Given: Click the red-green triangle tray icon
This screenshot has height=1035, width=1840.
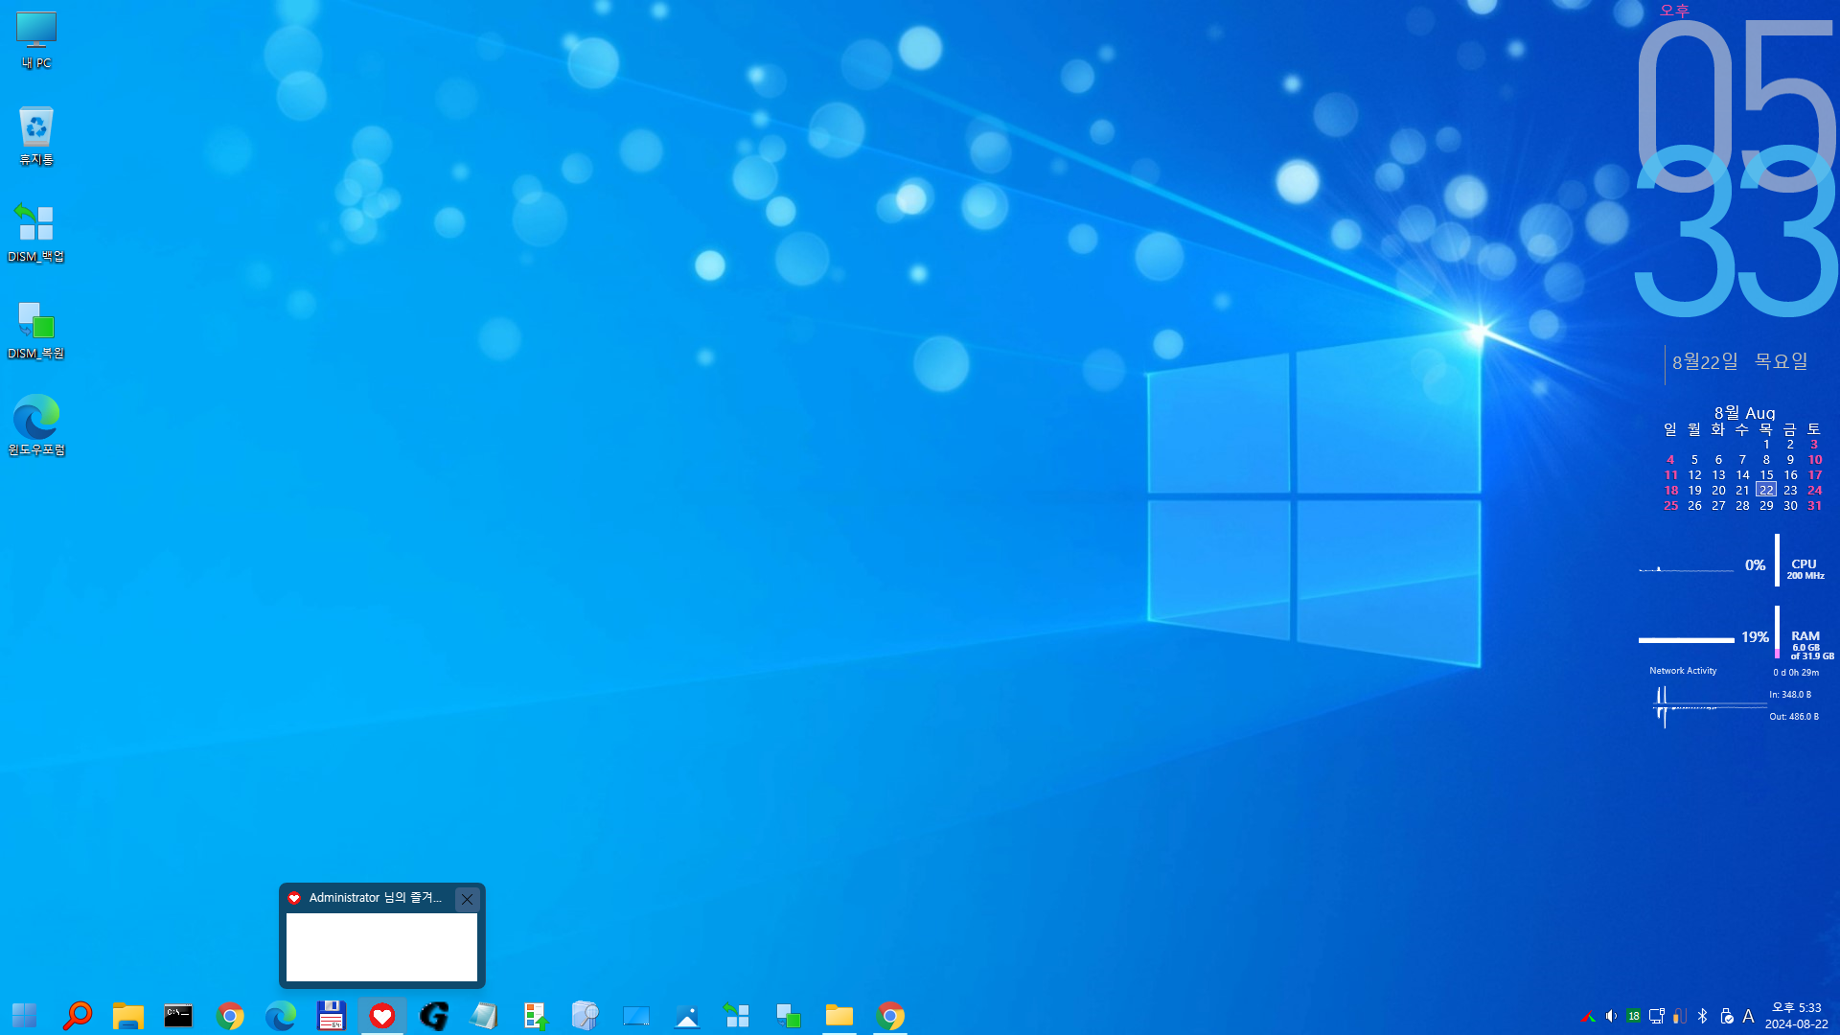Looking at the screenshot, I should [x=1588, y=1016].
